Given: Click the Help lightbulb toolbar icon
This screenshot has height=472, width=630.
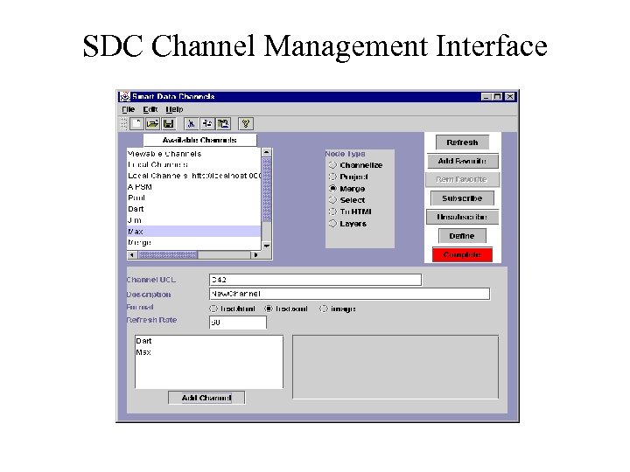Looking at the screenshot, I should click(x=246, y=123).
